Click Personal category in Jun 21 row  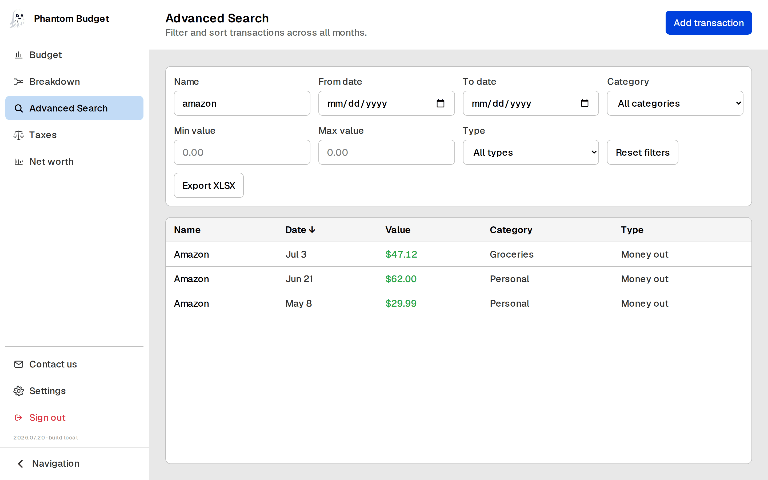509,279
